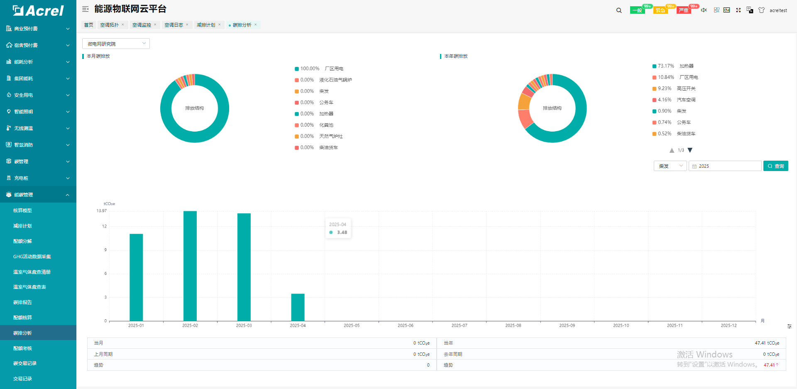
Task: Open the 柴发 emission source dropdown
Action: click(670, 166)
